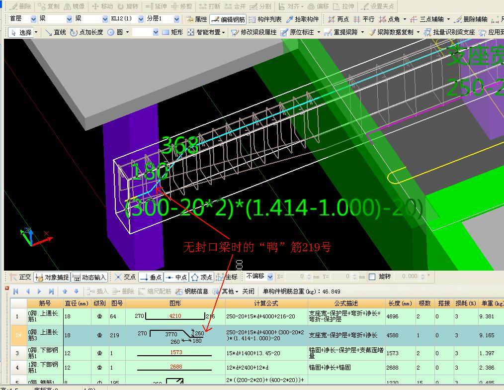Open the 梁跨数据复制 menu
This screenshot has height=390, width=504.
pos(394,32)
